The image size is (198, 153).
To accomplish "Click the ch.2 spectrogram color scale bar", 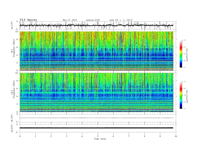I will (x=181, y=95).
